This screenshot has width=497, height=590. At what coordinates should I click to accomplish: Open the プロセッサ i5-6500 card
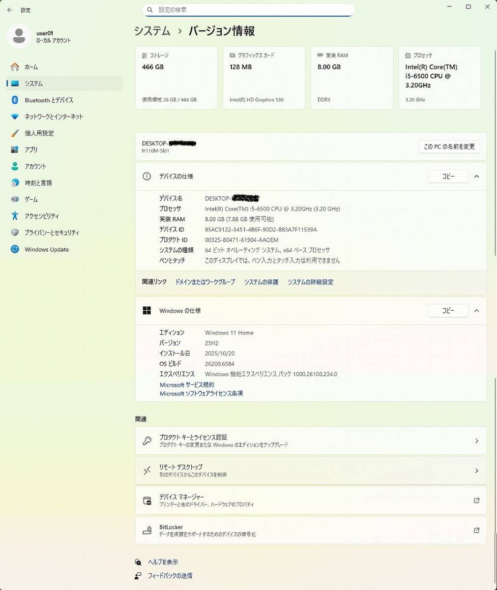[439, 78]
